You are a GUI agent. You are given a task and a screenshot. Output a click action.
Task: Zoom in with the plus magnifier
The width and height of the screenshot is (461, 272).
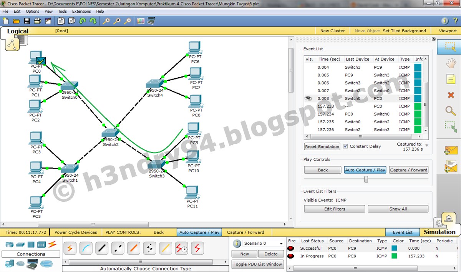click(x=106, y=21)
